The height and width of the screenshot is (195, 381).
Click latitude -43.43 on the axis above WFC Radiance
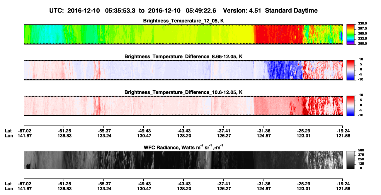click(x=184, y=131)
